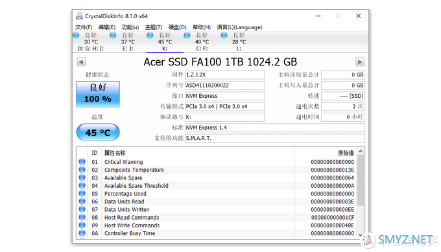Open the 功能(u) menu
Image resolution: width=441 pixels, height=252 pixels.
130,27
